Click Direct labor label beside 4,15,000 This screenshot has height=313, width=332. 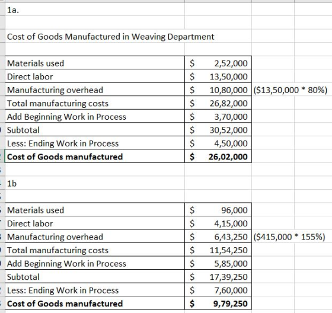[x=30, y=223]
